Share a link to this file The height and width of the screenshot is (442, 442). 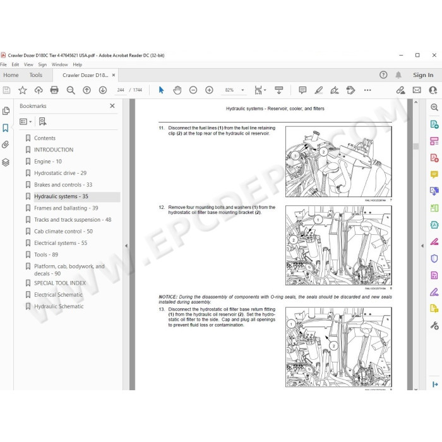tap(400, 90)
